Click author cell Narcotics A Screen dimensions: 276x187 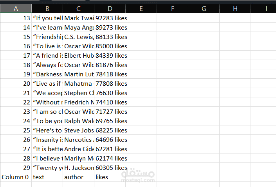tap(79, 139)
